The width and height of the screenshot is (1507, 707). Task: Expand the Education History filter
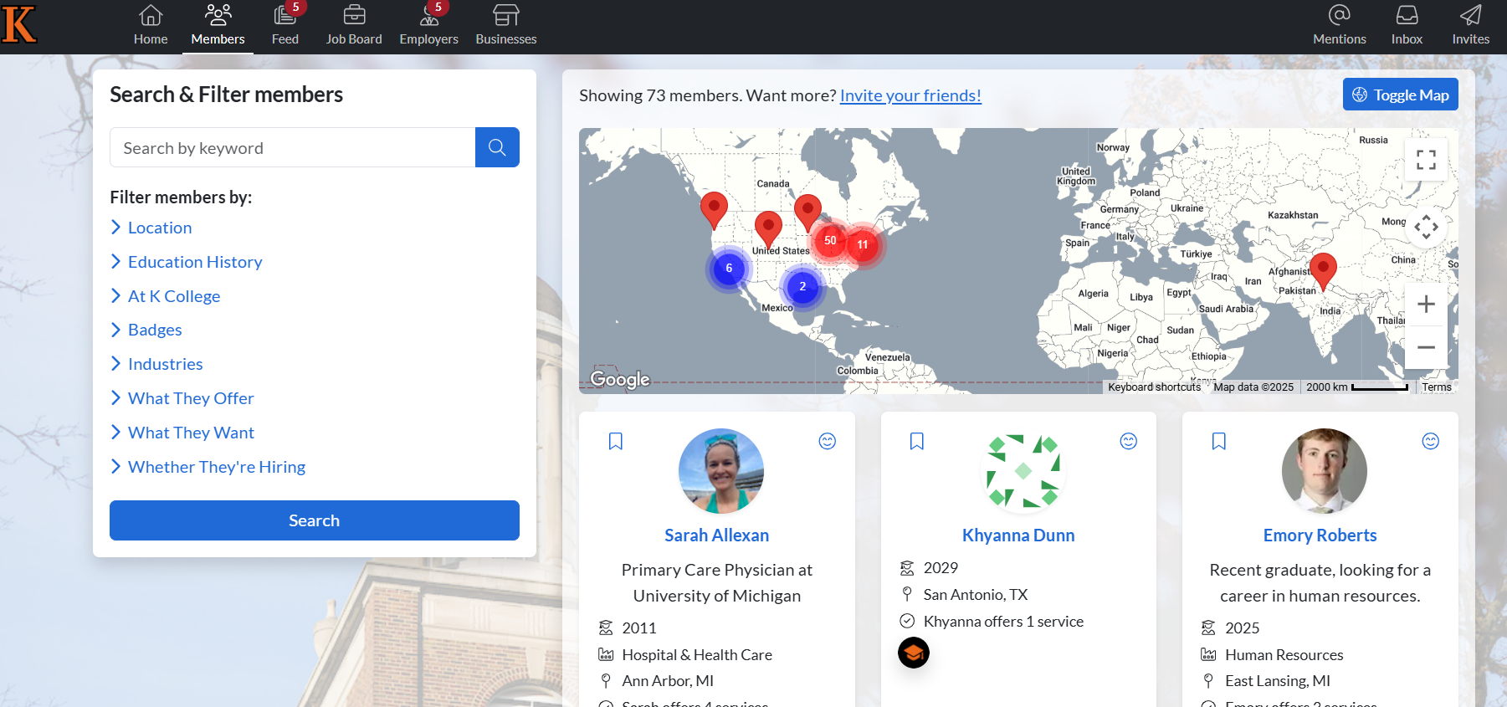point(187,262)
